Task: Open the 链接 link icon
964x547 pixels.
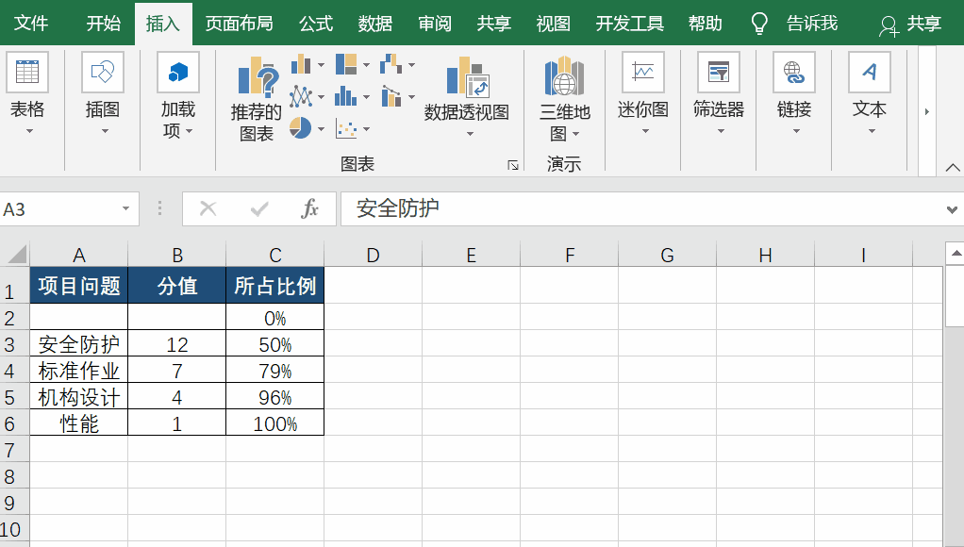Action: [x=794, y=73]
